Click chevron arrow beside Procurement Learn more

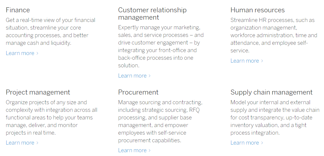point(150,150)
